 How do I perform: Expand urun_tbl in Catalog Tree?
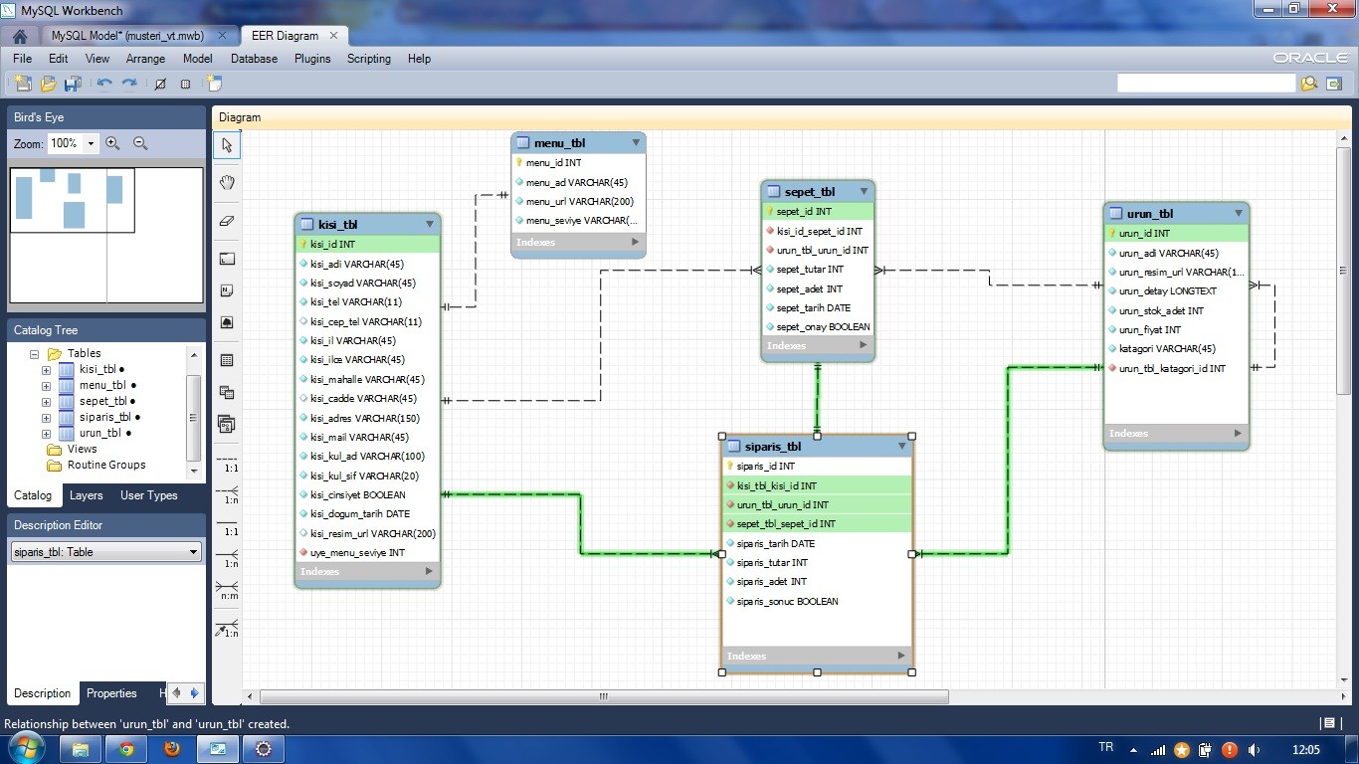click(x=46, y=434)
